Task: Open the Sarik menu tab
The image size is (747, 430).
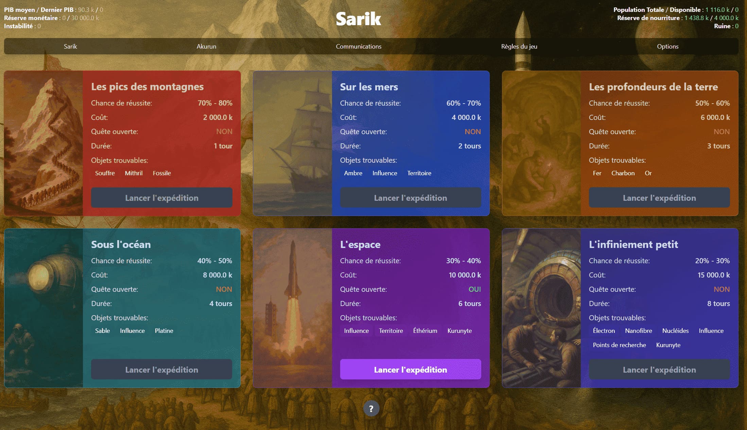Action: [x=70, y=46]
